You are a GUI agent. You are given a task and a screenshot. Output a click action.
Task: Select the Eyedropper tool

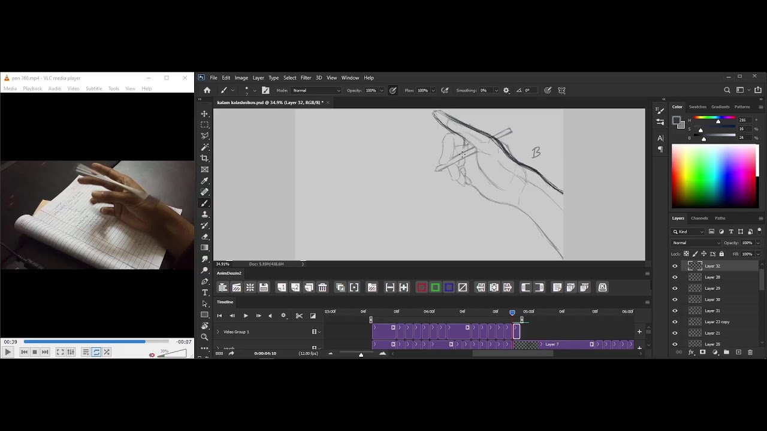(x=204, y=181)
